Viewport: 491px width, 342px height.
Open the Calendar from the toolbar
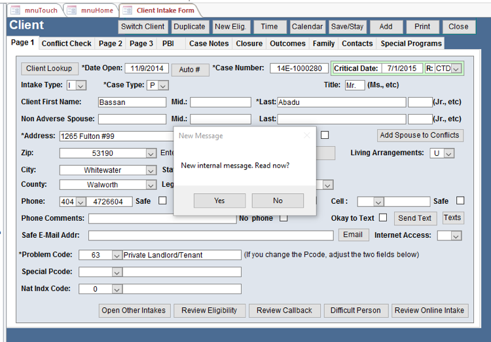[x=307, y=27]
